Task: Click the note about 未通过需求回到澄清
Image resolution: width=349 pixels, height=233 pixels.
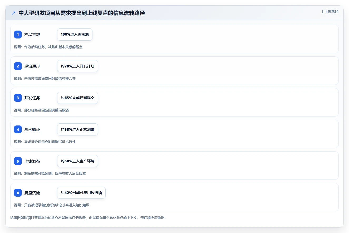Action: pyautogui.click(x=45, y=79)
